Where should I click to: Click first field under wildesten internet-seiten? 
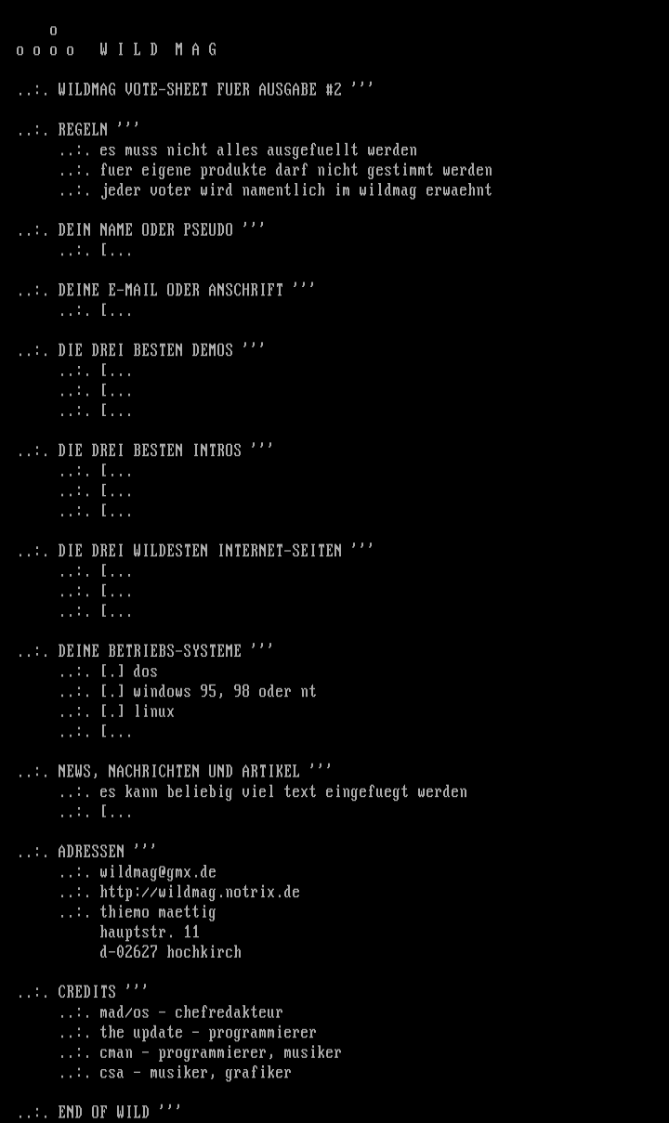click(116, 571)
